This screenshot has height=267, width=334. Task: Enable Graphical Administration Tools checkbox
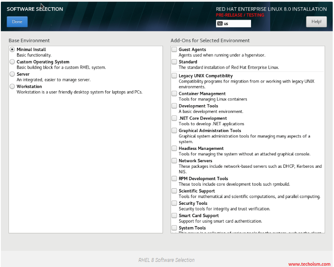174,130
